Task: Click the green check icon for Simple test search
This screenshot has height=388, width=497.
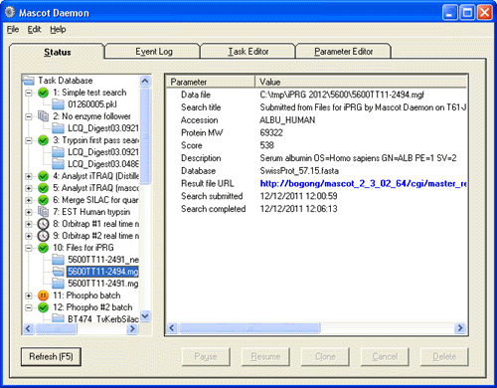Action: (43, 93)
